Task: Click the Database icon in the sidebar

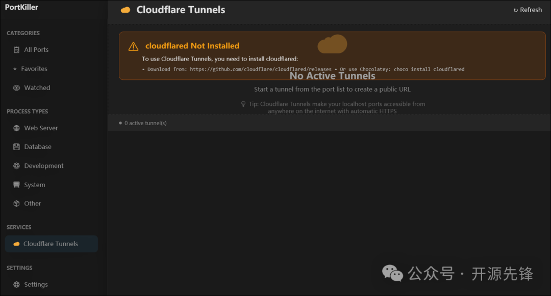Action: point(16,146)
